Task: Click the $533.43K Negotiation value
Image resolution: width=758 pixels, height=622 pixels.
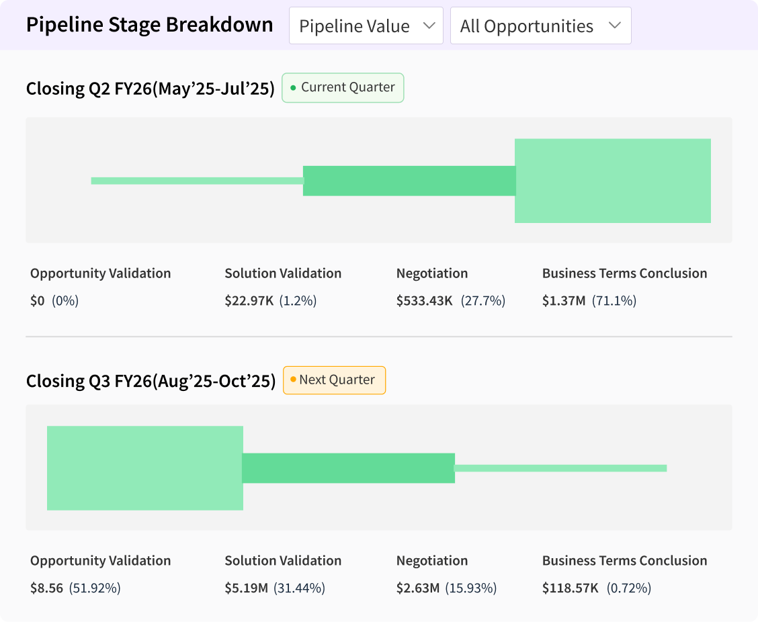Action: [x=425, y=301]
